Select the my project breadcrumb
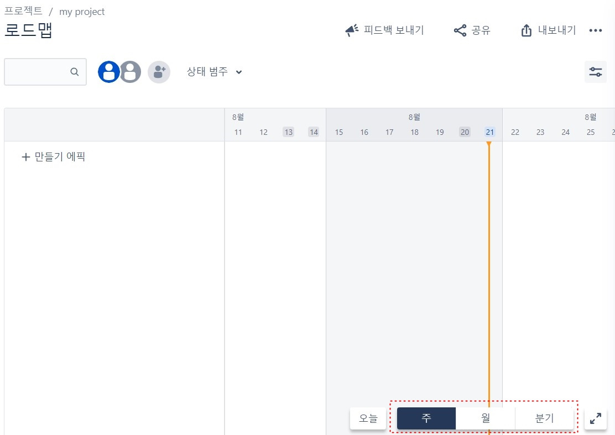The width and height of the screenshot is (615, 435). coord(82,11)
